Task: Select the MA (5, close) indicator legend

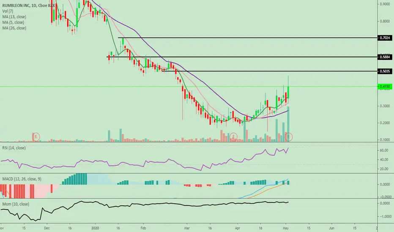Action: 13,22
